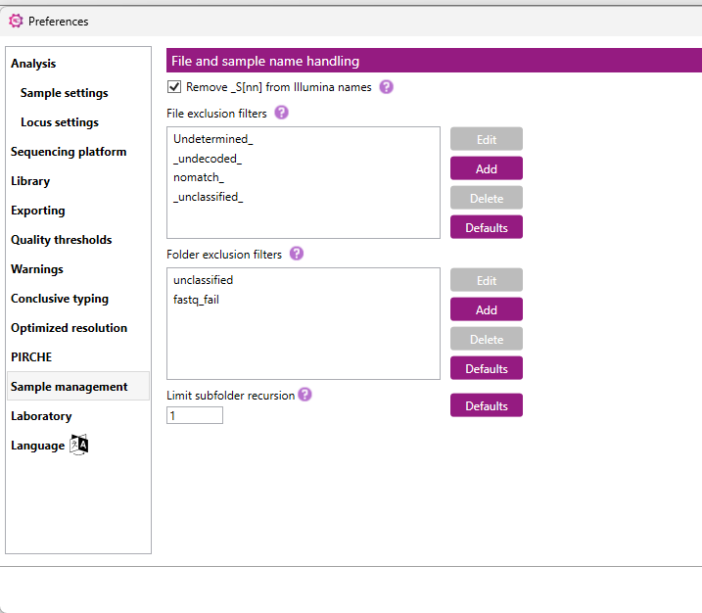Image resolution: width=702 pixels, height=613 pixels.
Task: Reset subfolder recursion limit to Defaults
Action: [x=487, y=405]
